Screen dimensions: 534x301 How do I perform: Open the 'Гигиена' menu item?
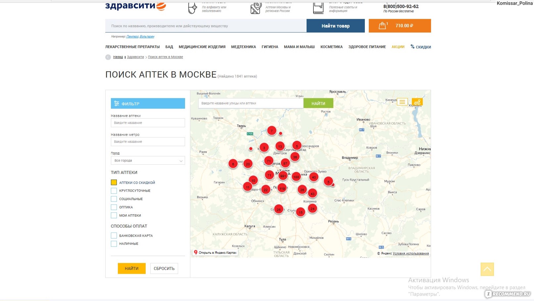[270, 47]
